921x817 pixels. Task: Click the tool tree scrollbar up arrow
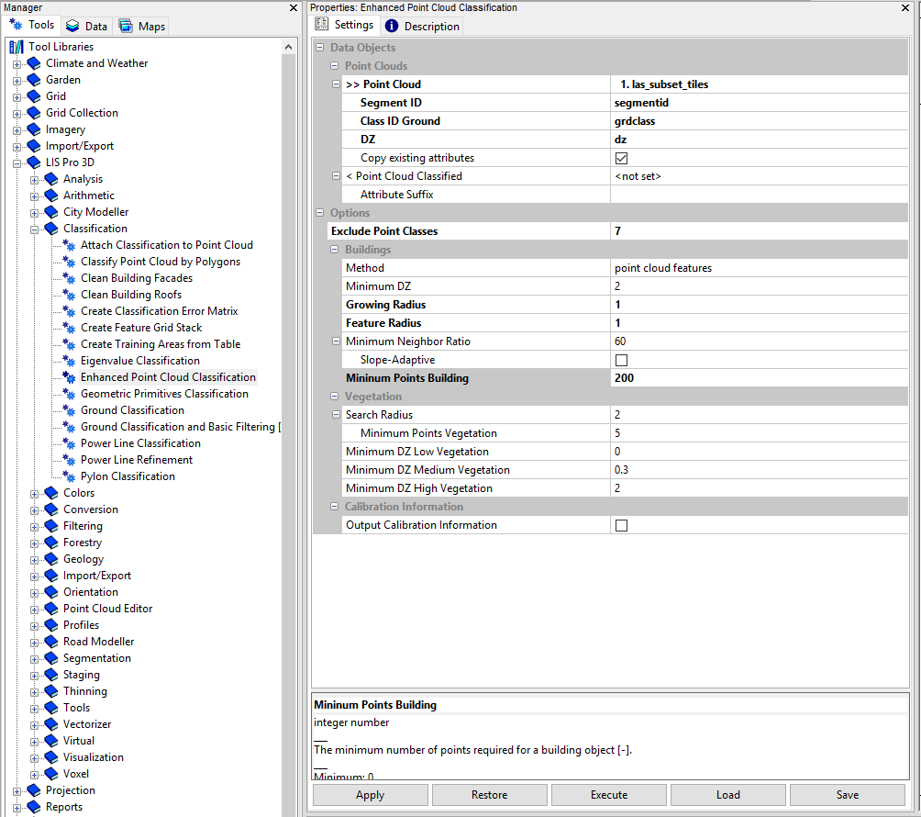(288, 47)
